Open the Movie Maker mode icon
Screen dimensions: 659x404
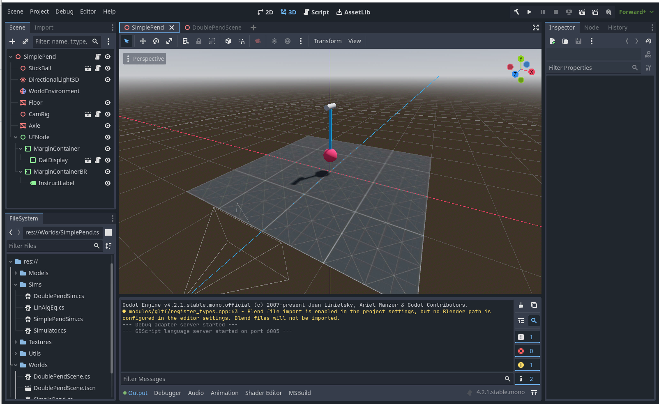tap(608, 12)
